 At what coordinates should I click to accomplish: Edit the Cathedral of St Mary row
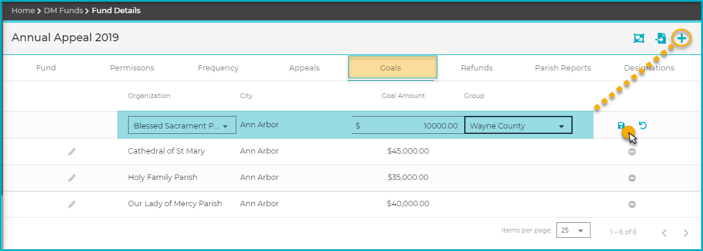(72, 152)
